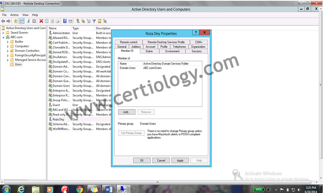This screenshot has width=324, height=193.
Task: Click the red X Delete icon
Action: point(41,21)
